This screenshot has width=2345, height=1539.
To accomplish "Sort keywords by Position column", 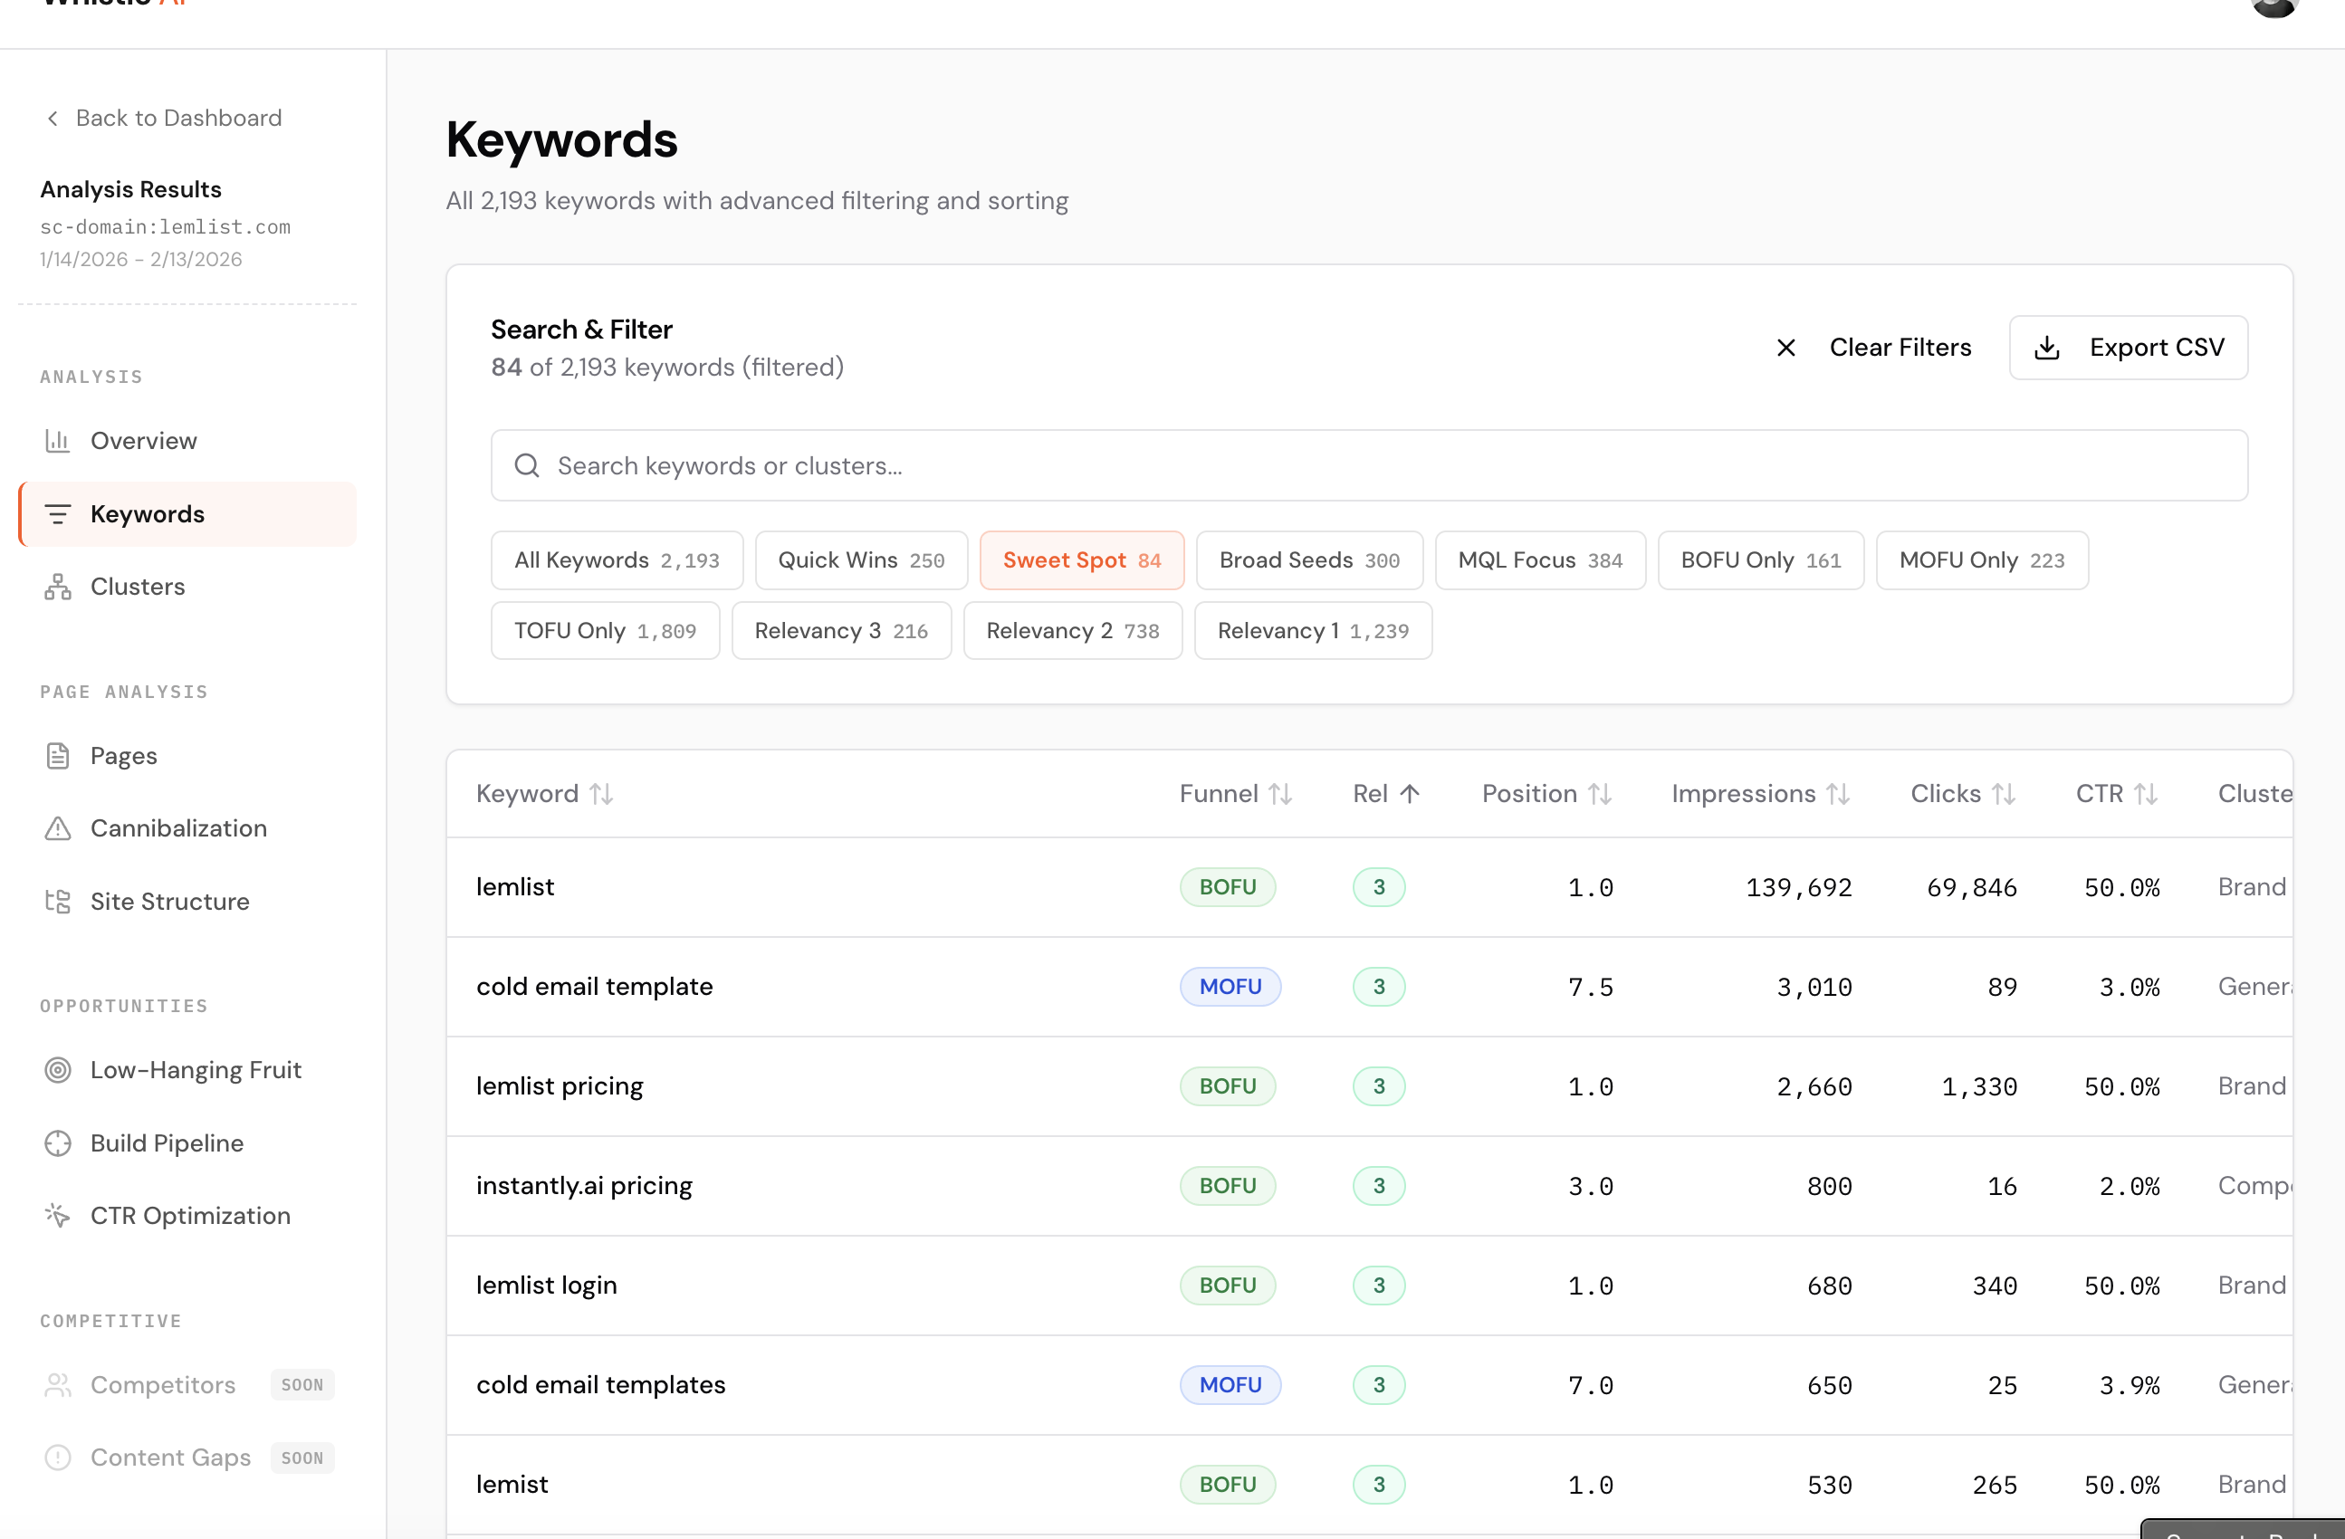I will coord(1545,793).
